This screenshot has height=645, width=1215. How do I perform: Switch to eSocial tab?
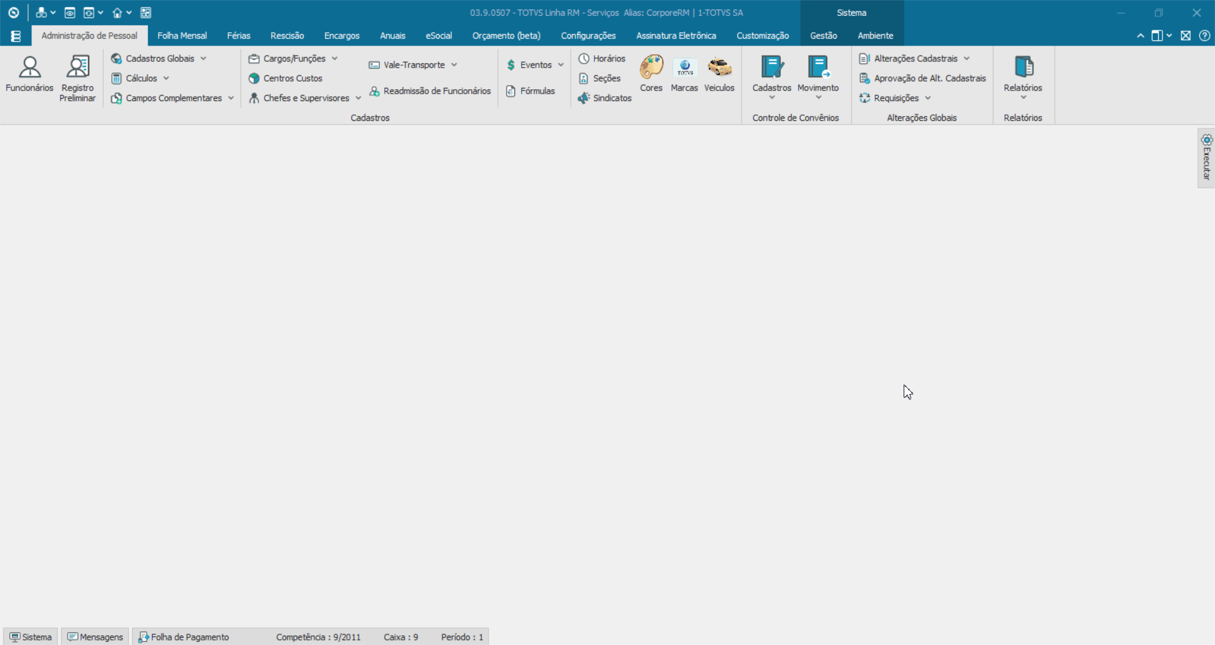coord(439,36)
